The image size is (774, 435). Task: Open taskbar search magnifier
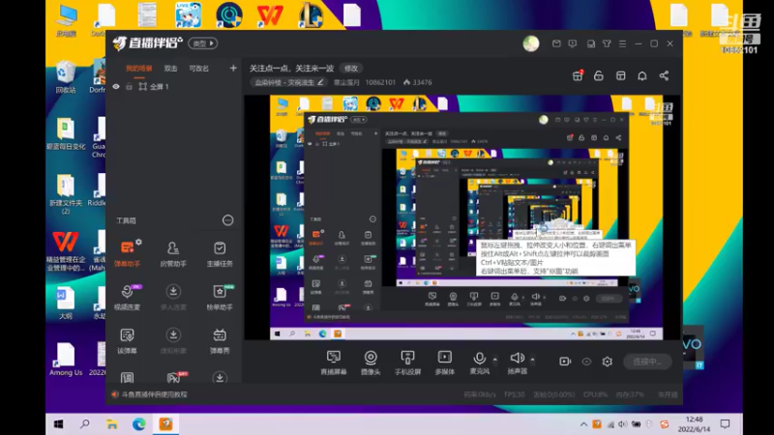tap(85, 424)
